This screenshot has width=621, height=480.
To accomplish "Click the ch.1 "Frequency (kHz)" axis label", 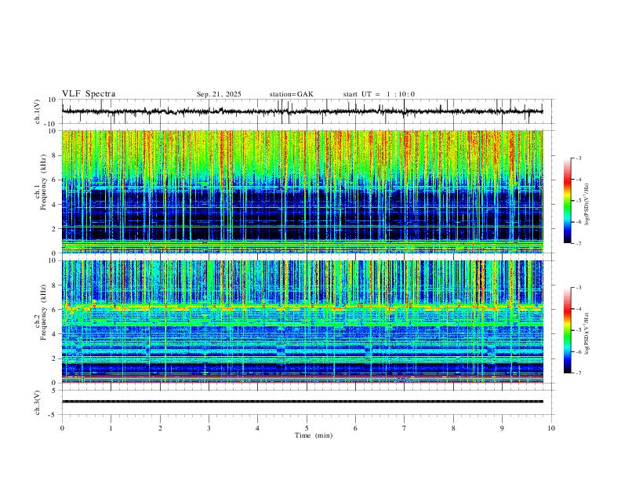I will (x=43, y=183).
